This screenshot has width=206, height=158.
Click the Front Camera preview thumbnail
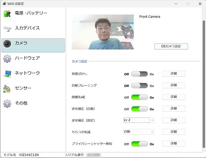pyautogui.click(x=103, y=32)
